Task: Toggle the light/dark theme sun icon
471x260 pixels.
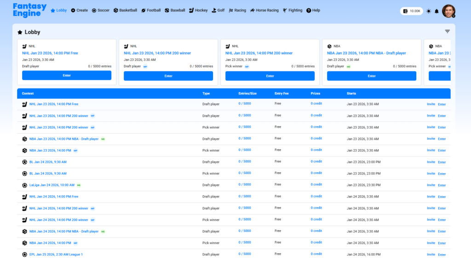Action: pos(429,11)
